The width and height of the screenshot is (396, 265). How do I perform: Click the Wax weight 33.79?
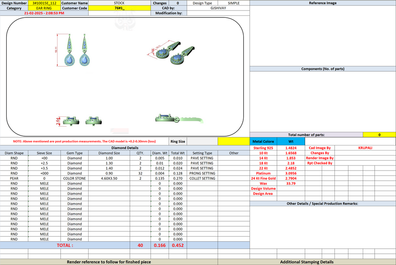pyautogui.click(x=291, y=183)
